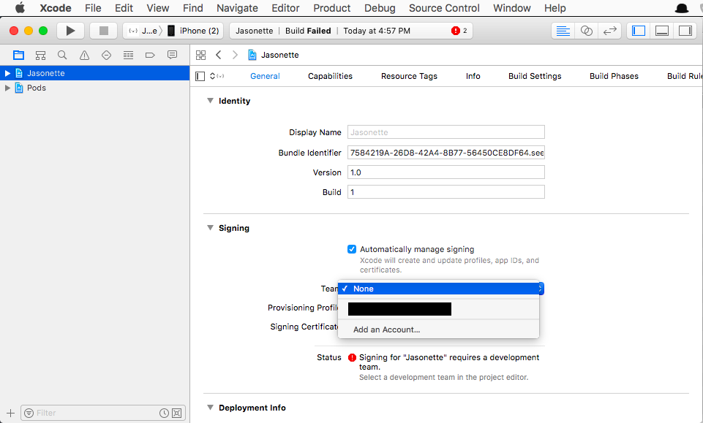
Task: Toggle the Navigator panel visibility
Action: click(639, 31)
